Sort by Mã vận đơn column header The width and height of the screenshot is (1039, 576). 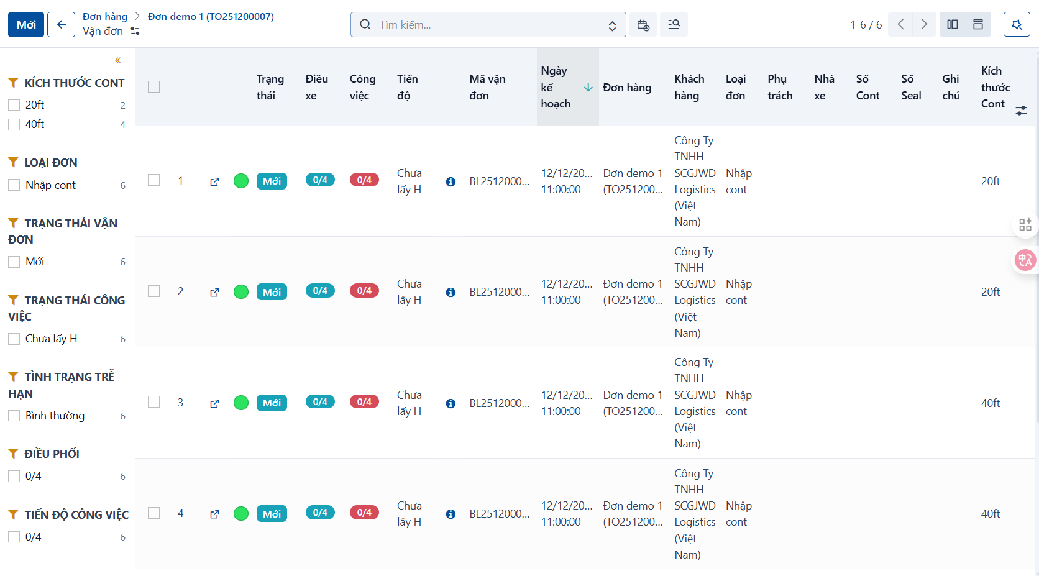(x=488, y=87)
